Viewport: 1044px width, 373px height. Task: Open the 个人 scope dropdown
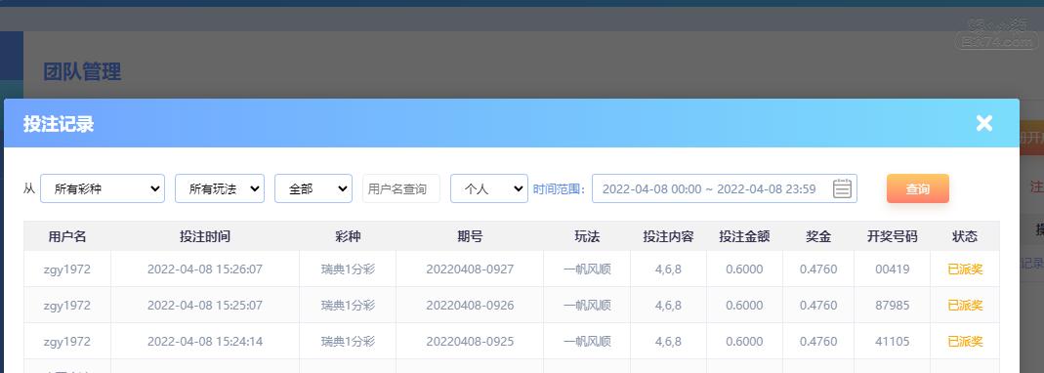point(489,188)
